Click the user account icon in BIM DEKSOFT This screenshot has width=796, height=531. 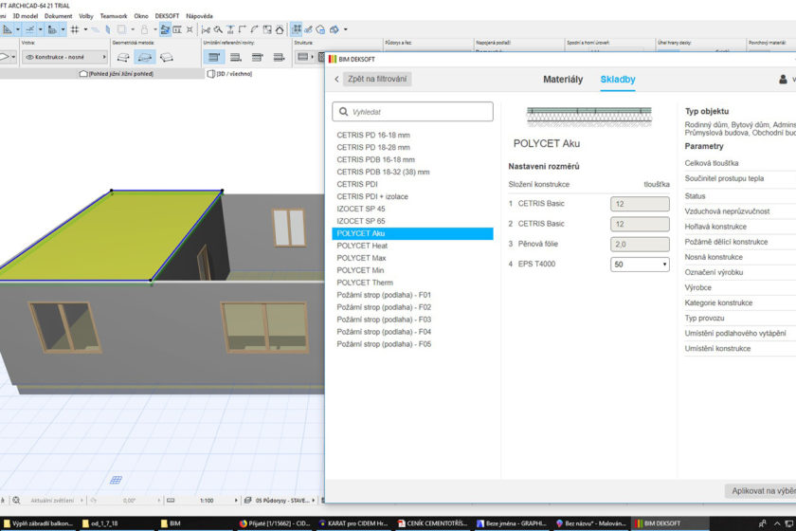pos(783,80)
